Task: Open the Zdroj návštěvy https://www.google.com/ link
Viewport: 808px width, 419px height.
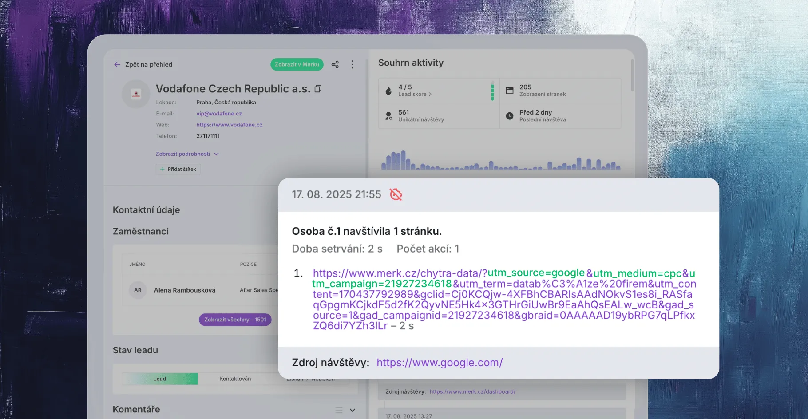Action: click(440, 363)
